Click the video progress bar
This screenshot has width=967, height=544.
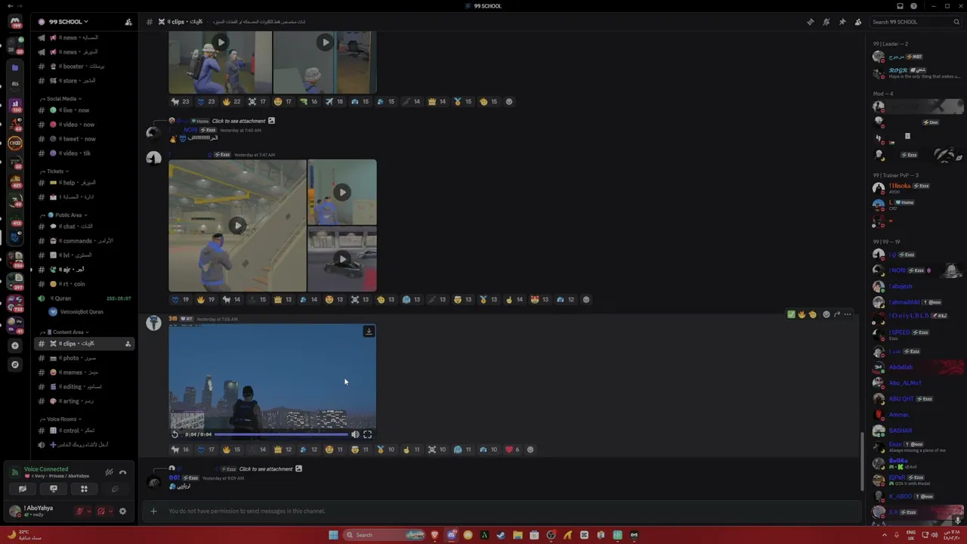[281, 434]
